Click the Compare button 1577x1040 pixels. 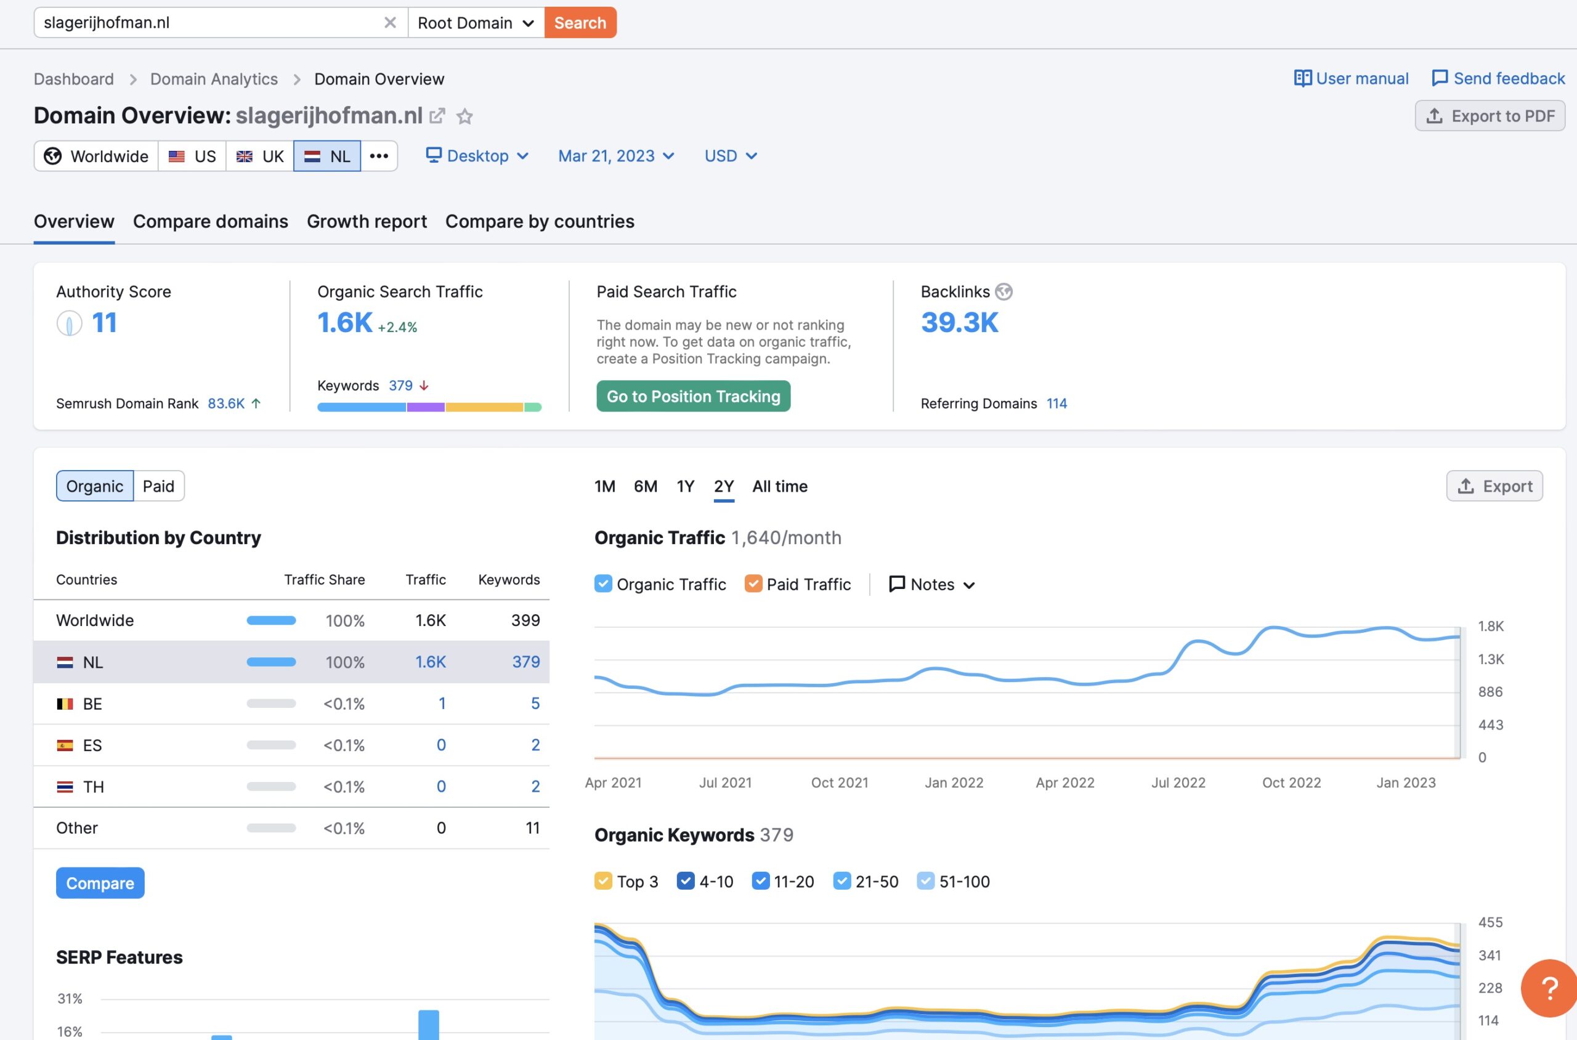coord(100,883)
